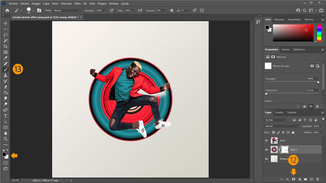
Task: Select the Move tool
Action: [6, 23]
